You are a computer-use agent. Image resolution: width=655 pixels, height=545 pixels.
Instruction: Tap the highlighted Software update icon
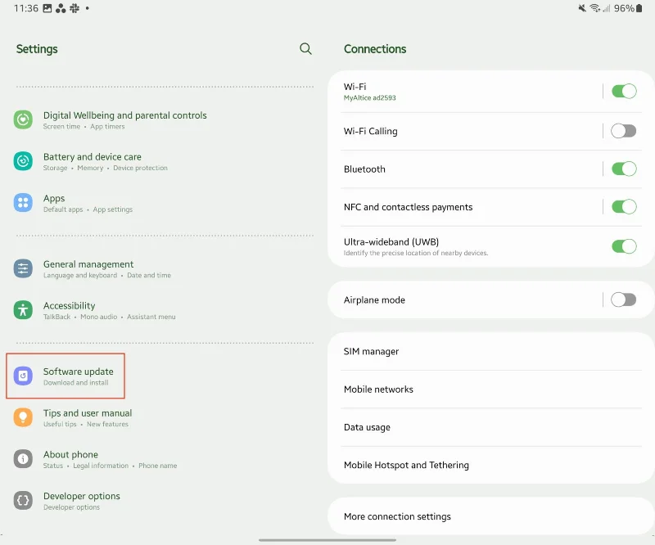[23, 376]
